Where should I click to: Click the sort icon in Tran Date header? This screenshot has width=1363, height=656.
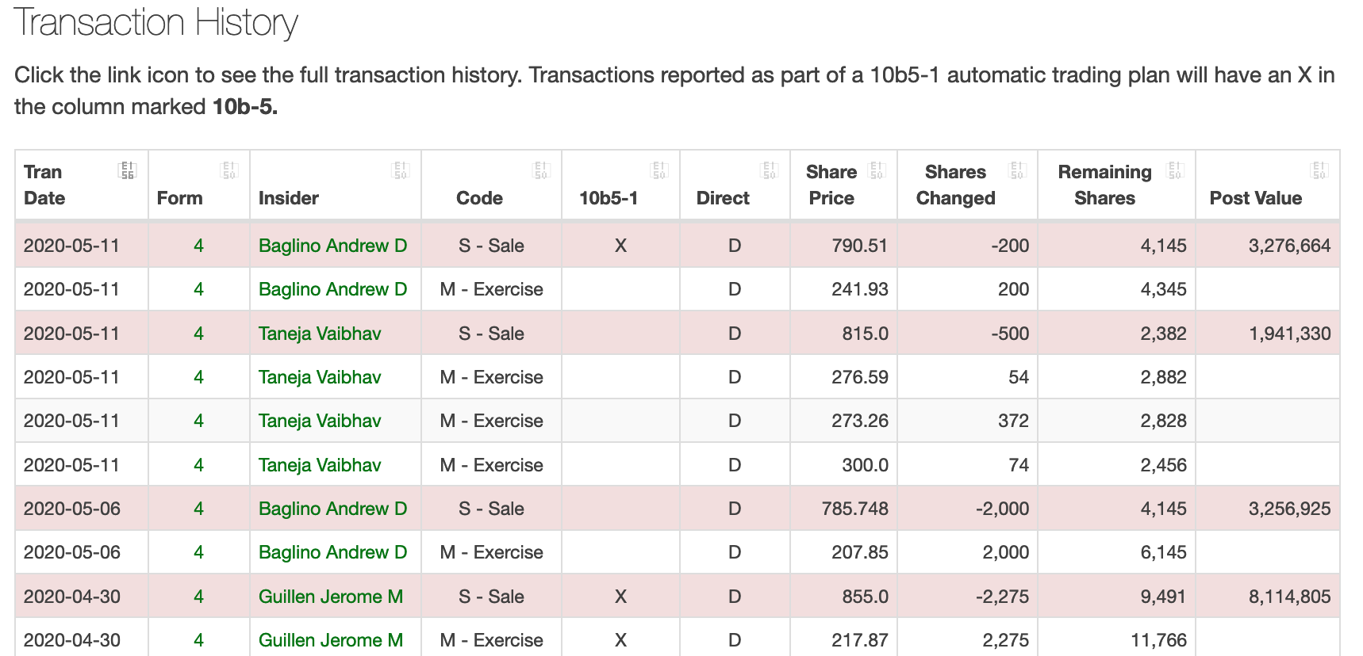[x=127, y=170]
